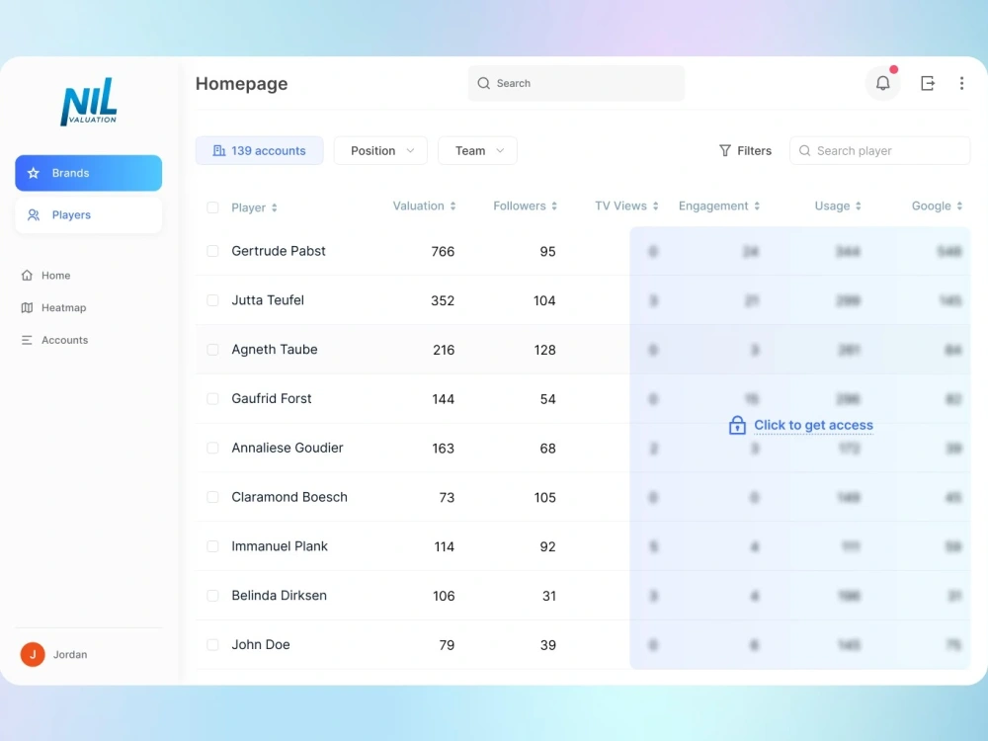Screen dimensions: 988x741
Task: Check the Claramond Boesch row checkbox
Action: pos(213,497)
